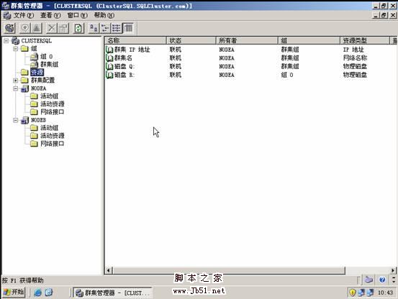The image size is (398, 299).
Task: Switch to small icons view
Action: [x=105, y=28]
